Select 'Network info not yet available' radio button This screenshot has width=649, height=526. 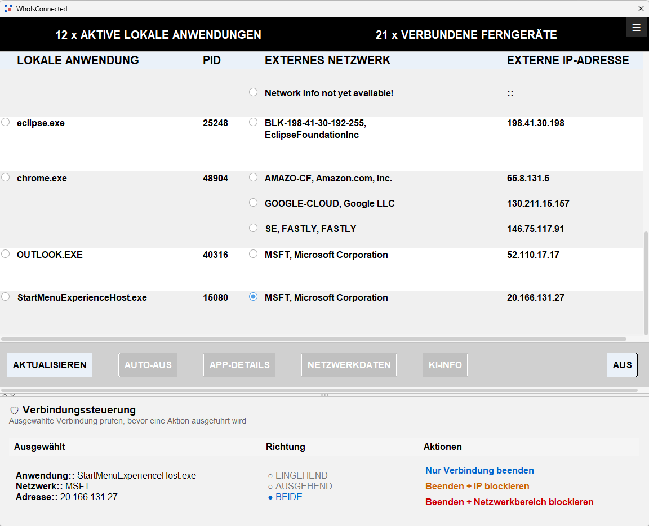(254, 92)
